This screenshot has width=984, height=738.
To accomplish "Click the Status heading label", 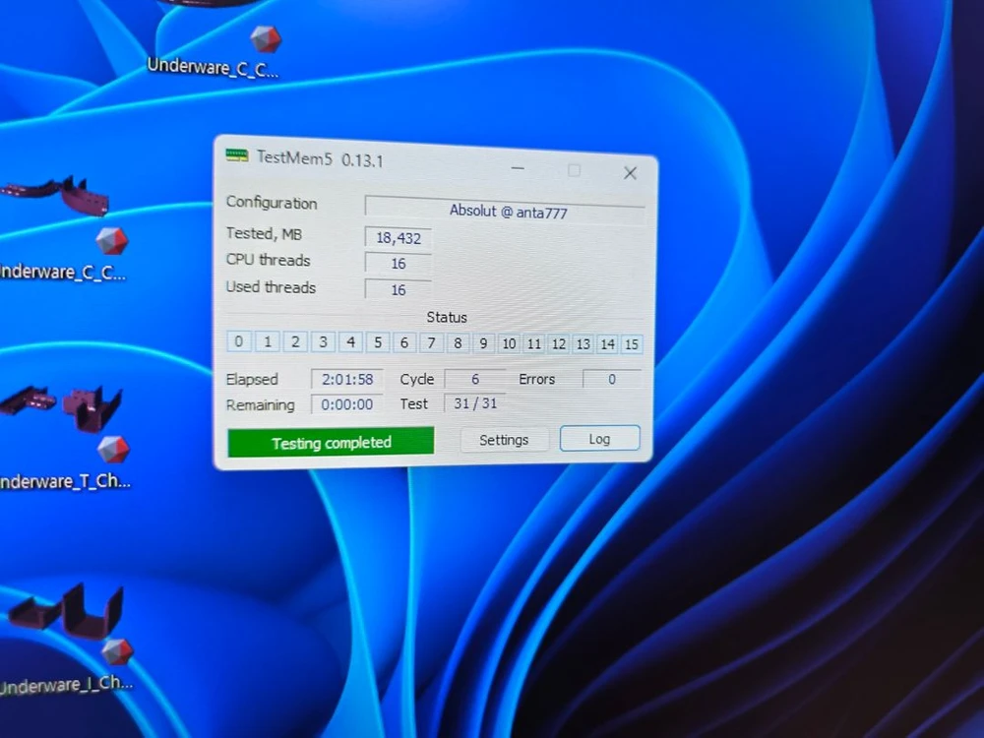I will pos(447,318).
